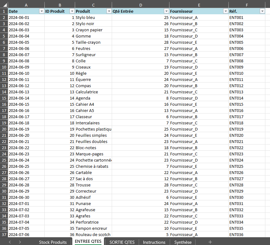Select row 20 header

(4, 129)
